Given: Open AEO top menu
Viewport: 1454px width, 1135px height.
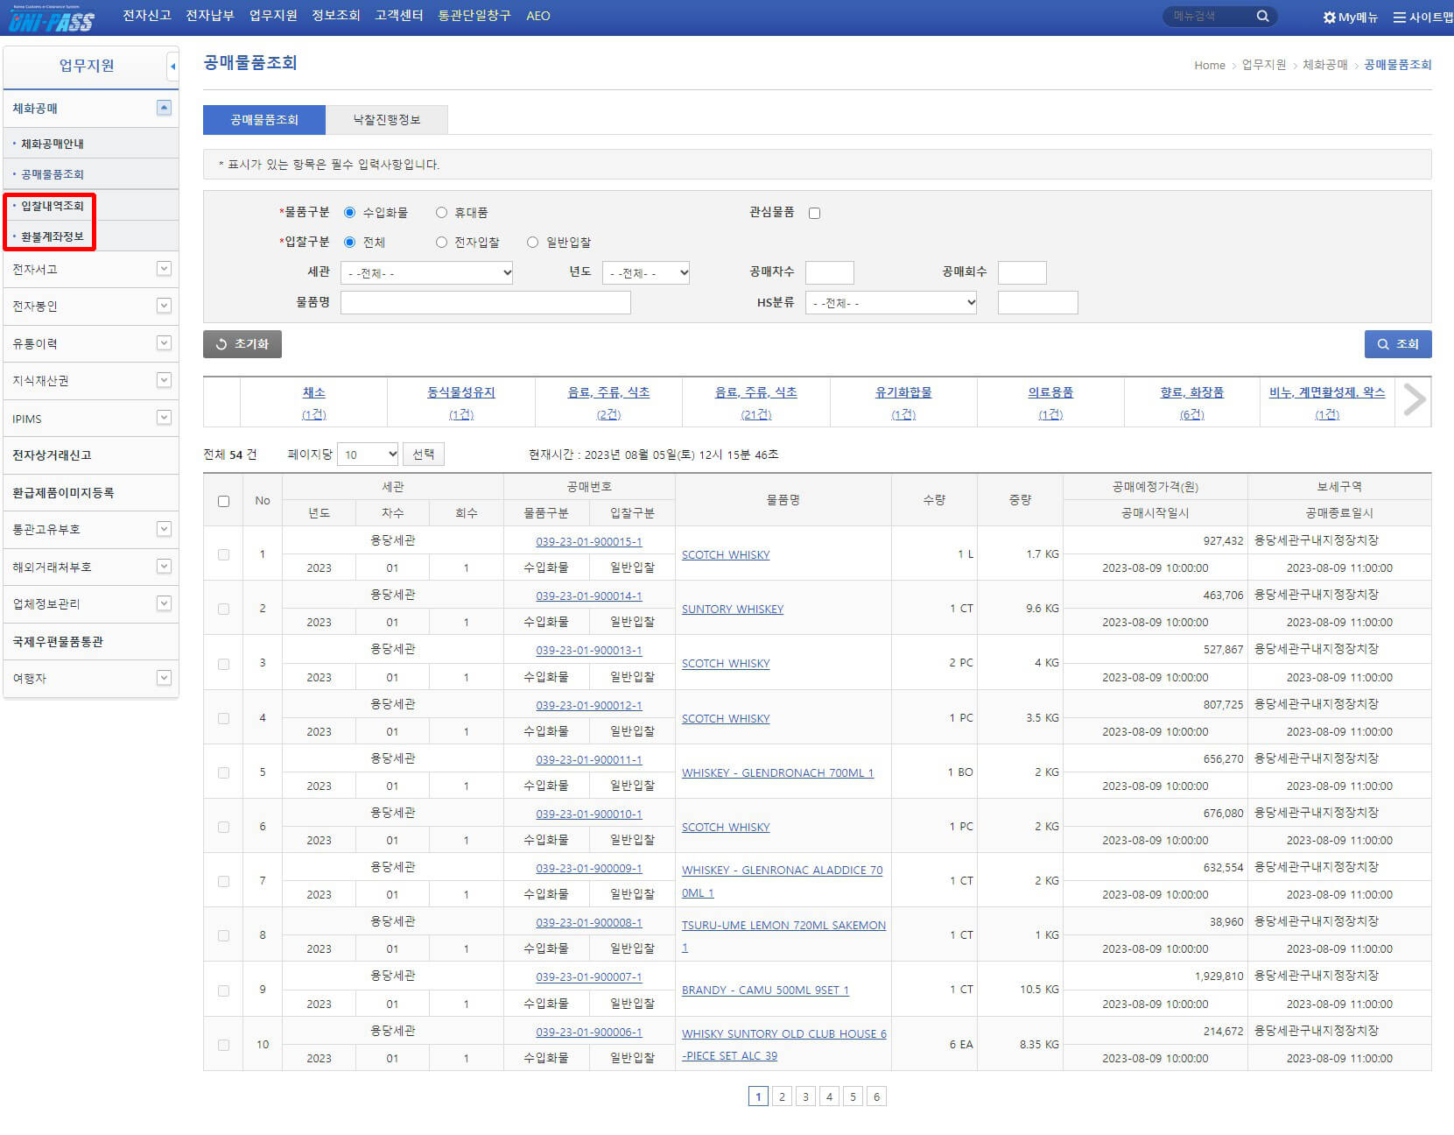Looking at the screenshot, I should pos(538,16).
